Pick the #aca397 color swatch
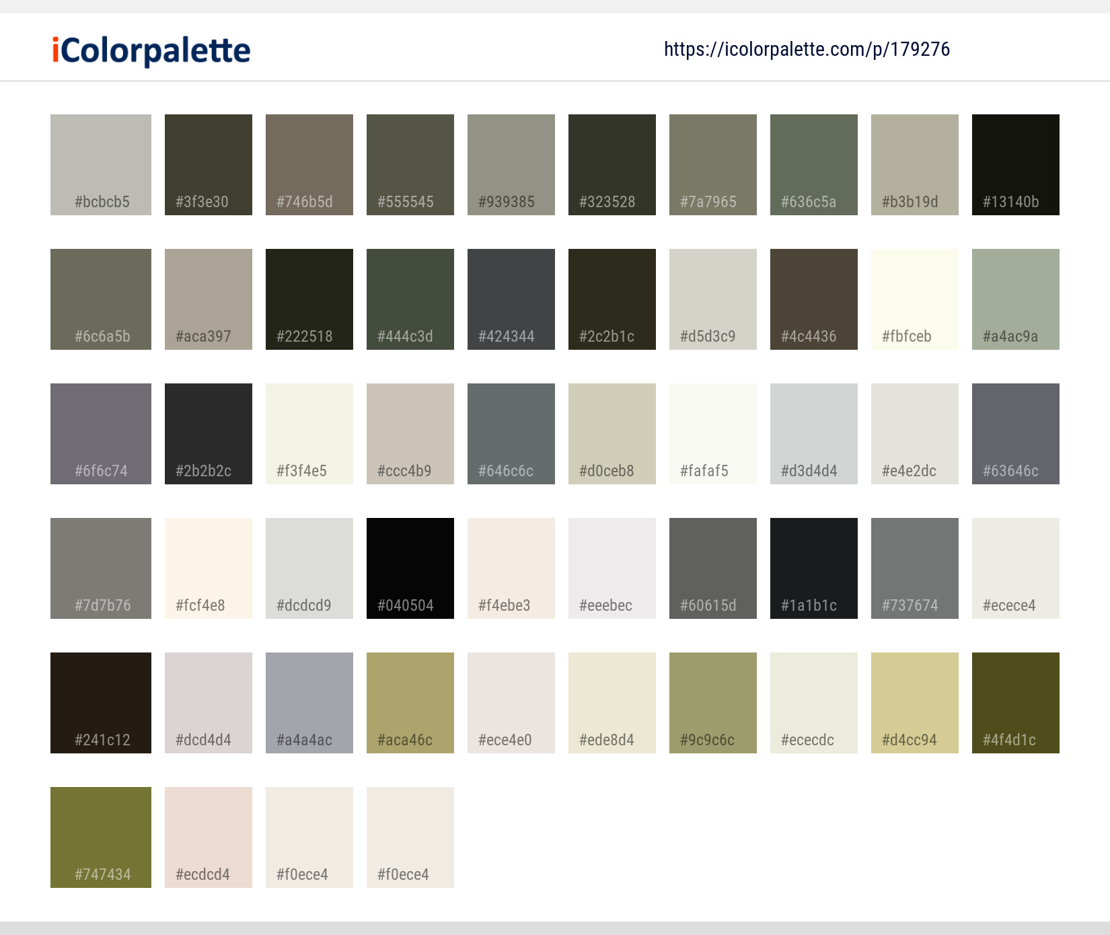The image size is (1110, 935). (209, 299)
